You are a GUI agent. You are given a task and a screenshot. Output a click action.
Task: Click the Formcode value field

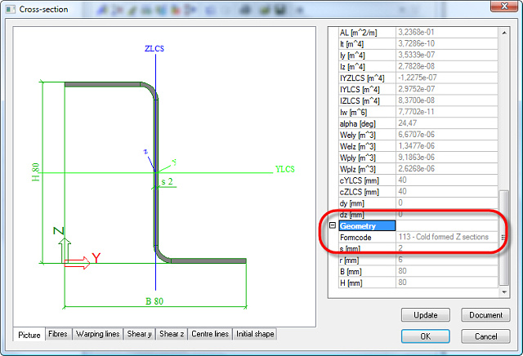[x=447, y=237]
